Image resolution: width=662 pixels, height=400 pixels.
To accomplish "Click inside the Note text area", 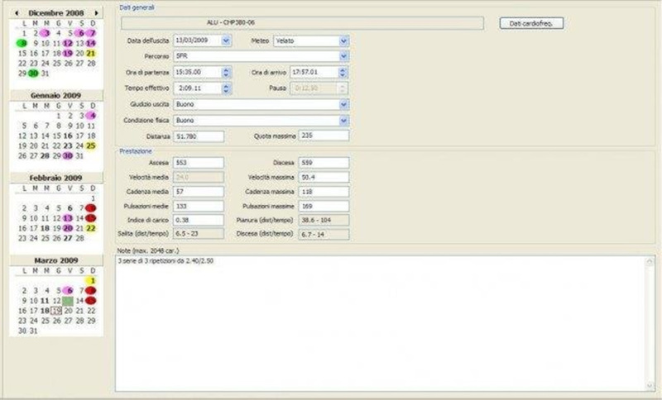I will (x=380, y=323).
